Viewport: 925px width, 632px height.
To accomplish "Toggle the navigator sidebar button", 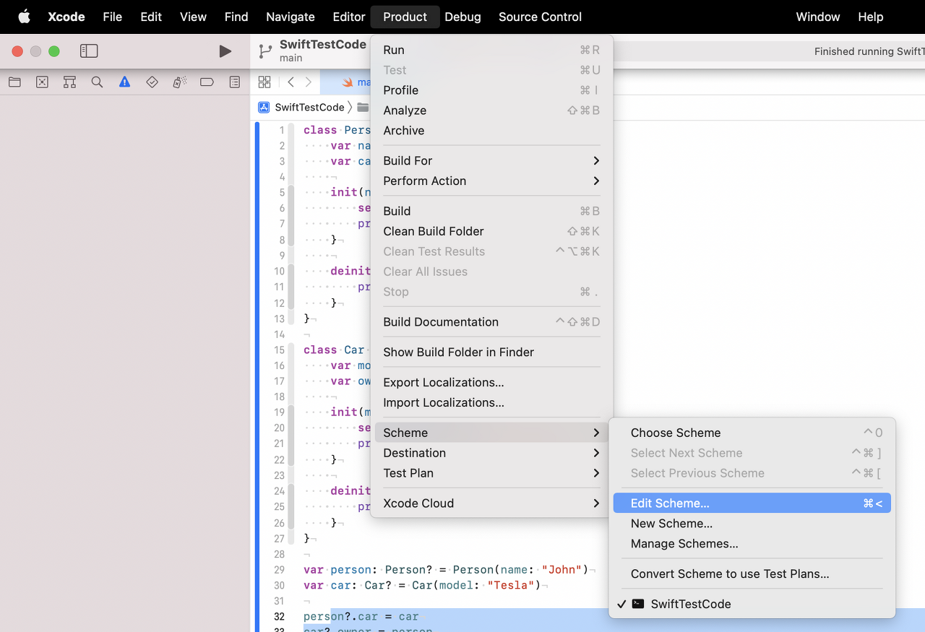I will click(89, 51).
